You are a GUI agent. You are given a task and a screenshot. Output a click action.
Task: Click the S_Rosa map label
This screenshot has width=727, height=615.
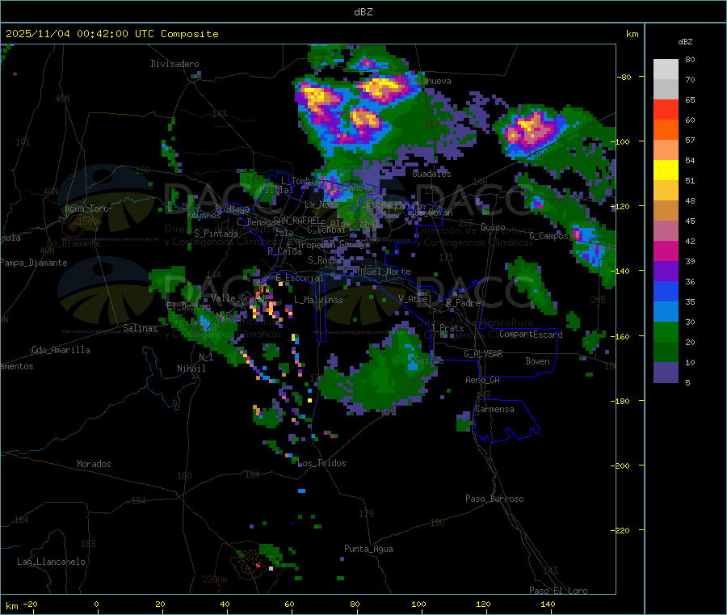click(x=323, y=261)
